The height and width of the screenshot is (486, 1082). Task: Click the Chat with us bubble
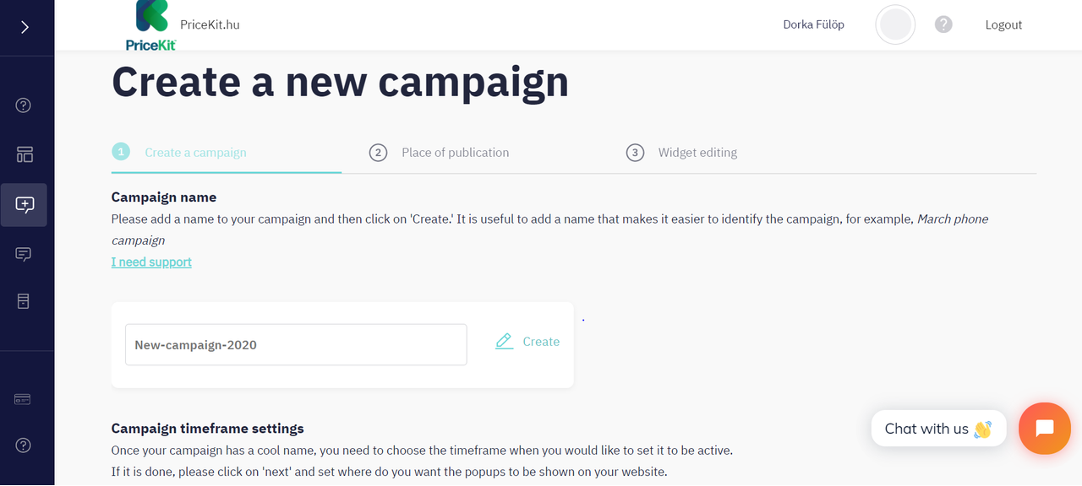click(x=937, y=429)
